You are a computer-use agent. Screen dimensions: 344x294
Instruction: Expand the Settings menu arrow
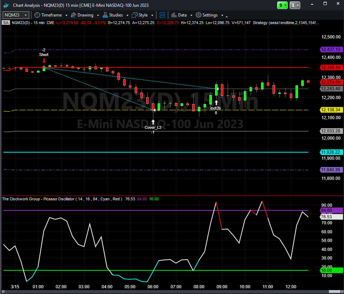pos(222,15)
